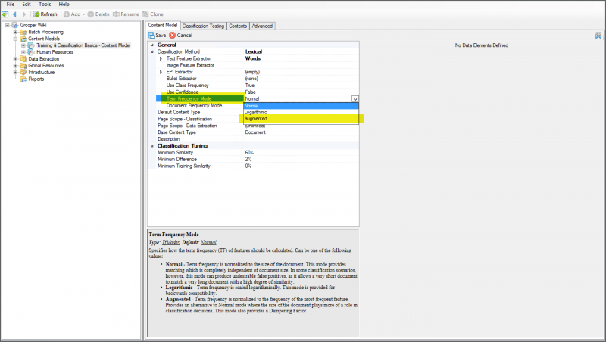Viewport: 606px width, 342px height.
Task: Expand the Text Feature Extractor property
Action: [161, 59]
